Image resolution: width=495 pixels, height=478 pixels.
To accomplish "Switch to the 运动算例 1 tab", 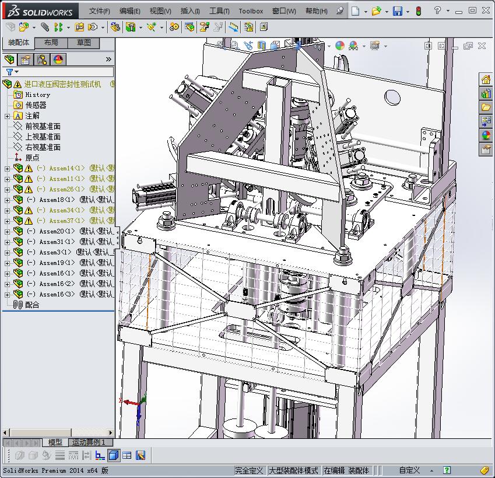I will pyautogui.click(x=89, y=442).
